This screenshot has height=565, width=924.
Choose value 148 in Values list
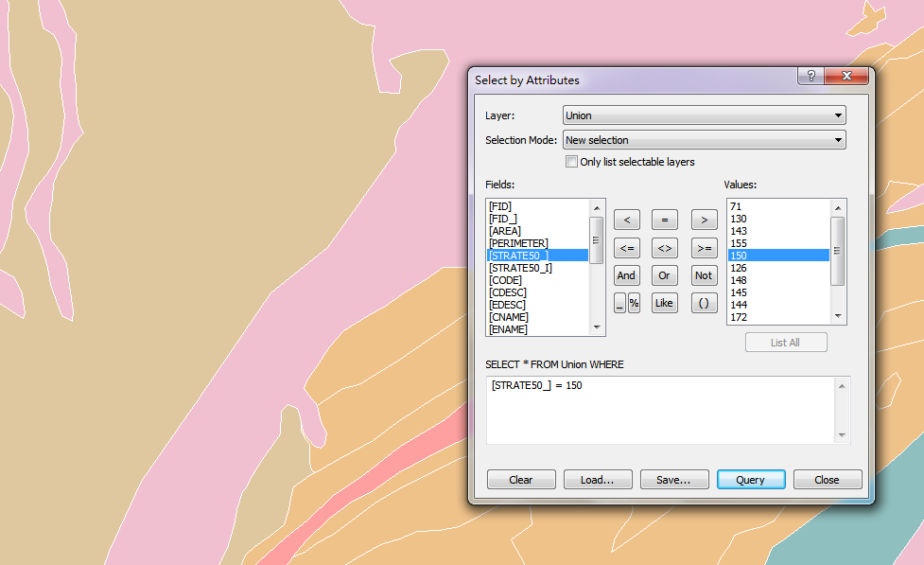tap(778, 280)
